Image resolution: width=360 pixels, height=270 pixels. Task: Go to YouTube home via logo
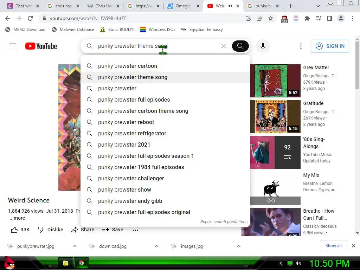(41, 46)
